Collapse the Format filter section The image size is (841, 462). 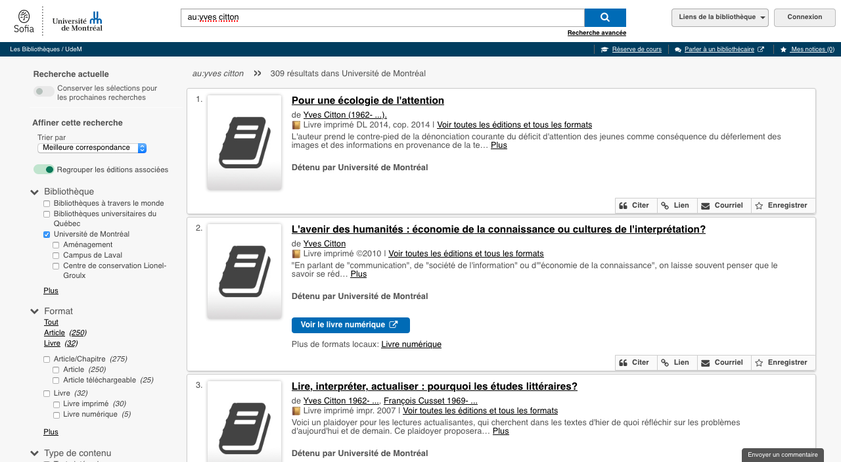coord(35,312)
